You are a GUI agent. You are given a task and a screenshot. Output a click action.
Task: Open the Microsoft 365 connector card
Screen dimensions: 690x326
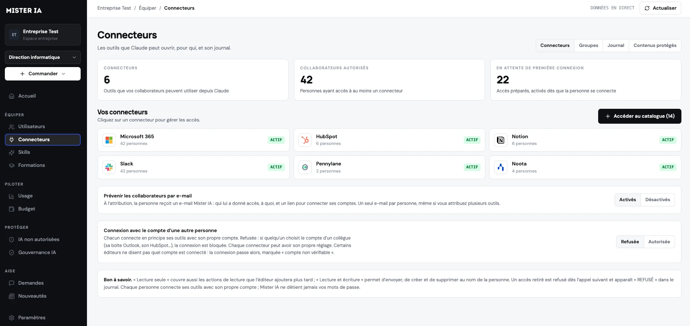click(193, 140)
